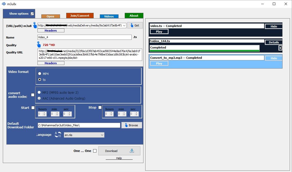
Task: Click the language translate icon
Action: pyautogui.click(x=58, y=135)
